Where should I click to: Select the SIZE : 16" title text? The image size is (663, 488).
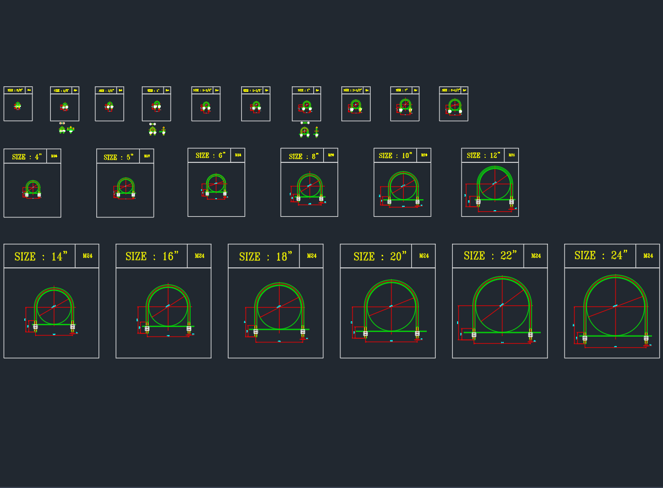pos(152,256)
